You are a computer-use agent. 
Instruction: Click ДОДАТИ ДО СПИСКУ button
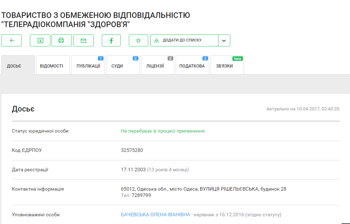(185, 40)
